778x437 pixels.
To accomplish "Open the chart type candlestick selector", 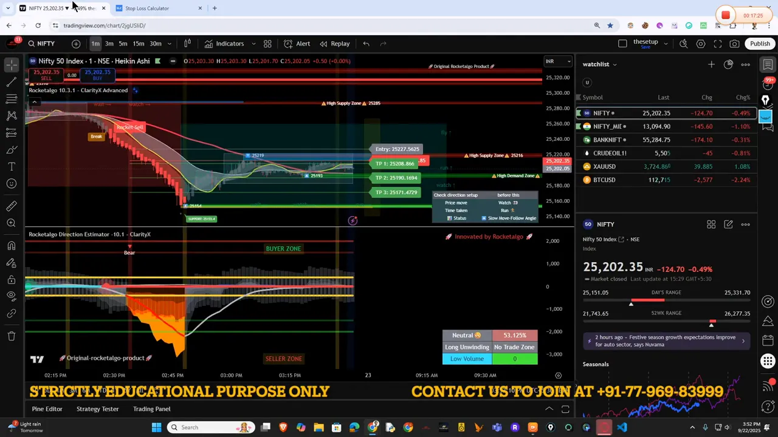I will 187,44.
